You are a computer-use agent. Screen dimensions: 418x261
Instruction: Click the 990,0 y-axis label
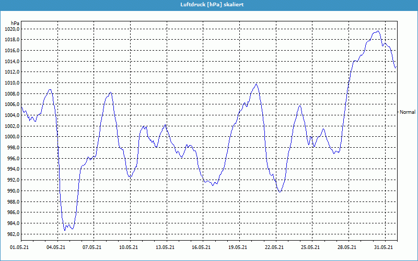click(13, 191)
